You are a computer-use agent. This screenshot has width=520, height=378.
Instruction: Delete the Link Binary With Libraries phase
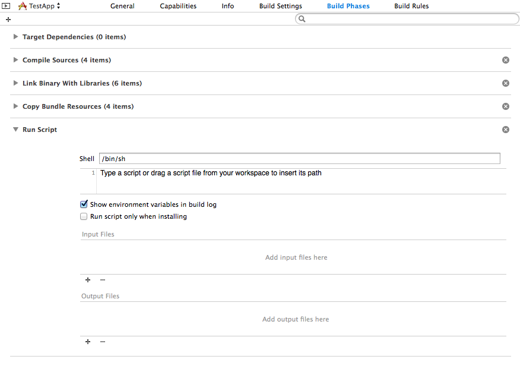click(506, 83)
